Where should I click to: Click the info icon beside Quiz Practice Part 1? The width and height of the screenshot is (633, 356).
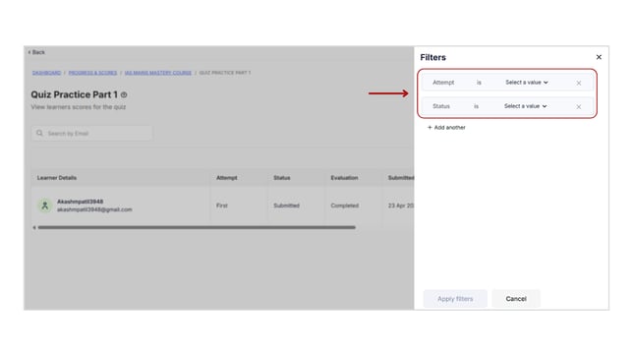124,95
